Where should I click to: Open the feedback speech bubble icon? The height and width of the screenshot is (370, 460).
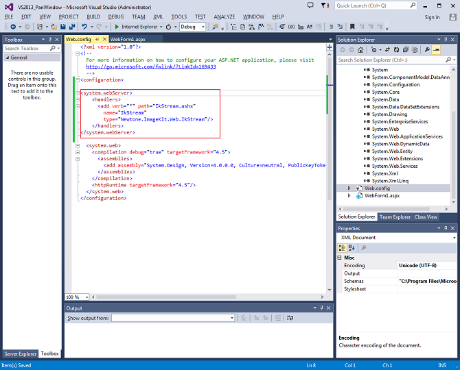pyautogui.click(x=310, y=5)
